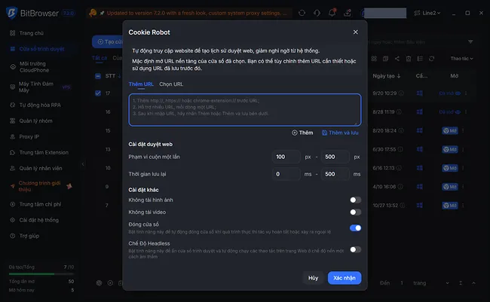Click the Quản lý nhân viên sidebar icon
The height and width of the screenshot is (302, 490).
coord(13,169)
